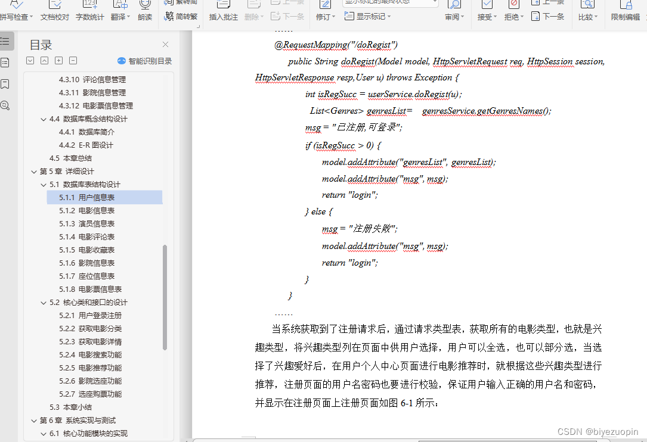This screenshot has height=442, width=647.
Task: Jump to 4.4.2 E-R图设计 heading
Action: (86, 145)
